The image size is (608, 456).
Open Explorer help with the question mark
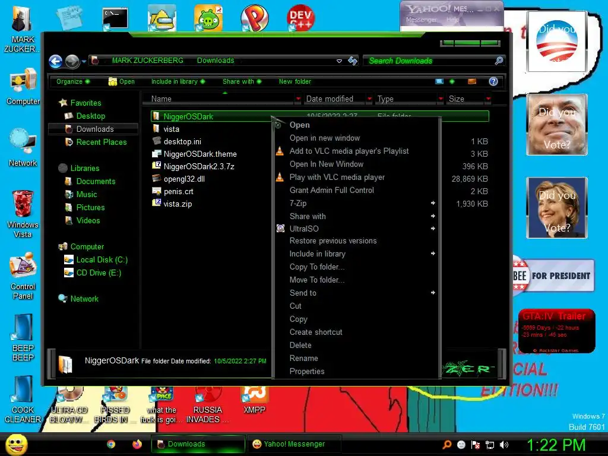click(x=493, y=81)
